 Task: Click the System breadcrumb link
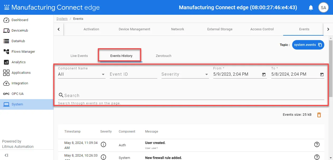(x=62, y=19)
